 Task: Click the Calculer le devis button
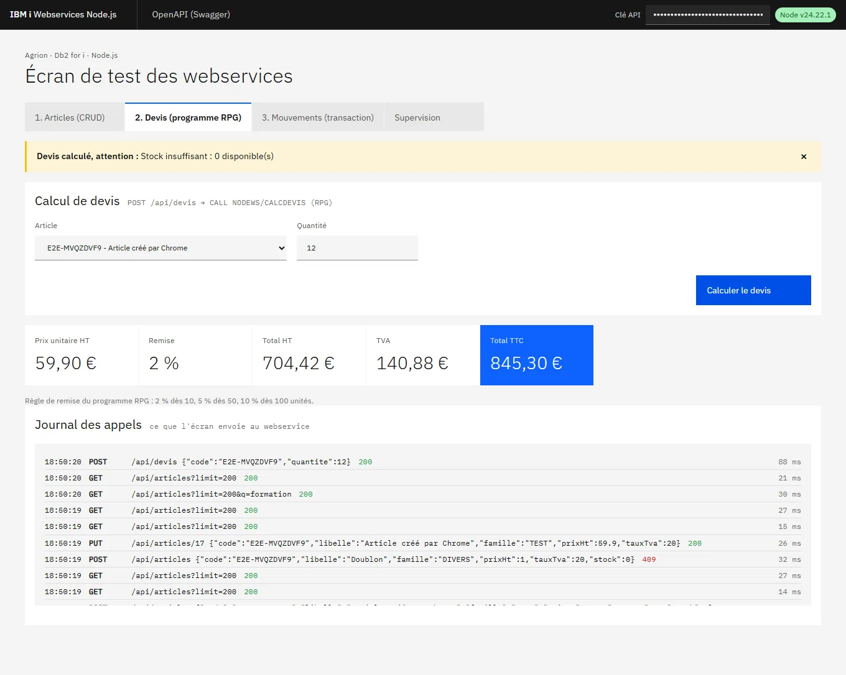point(753,290)
